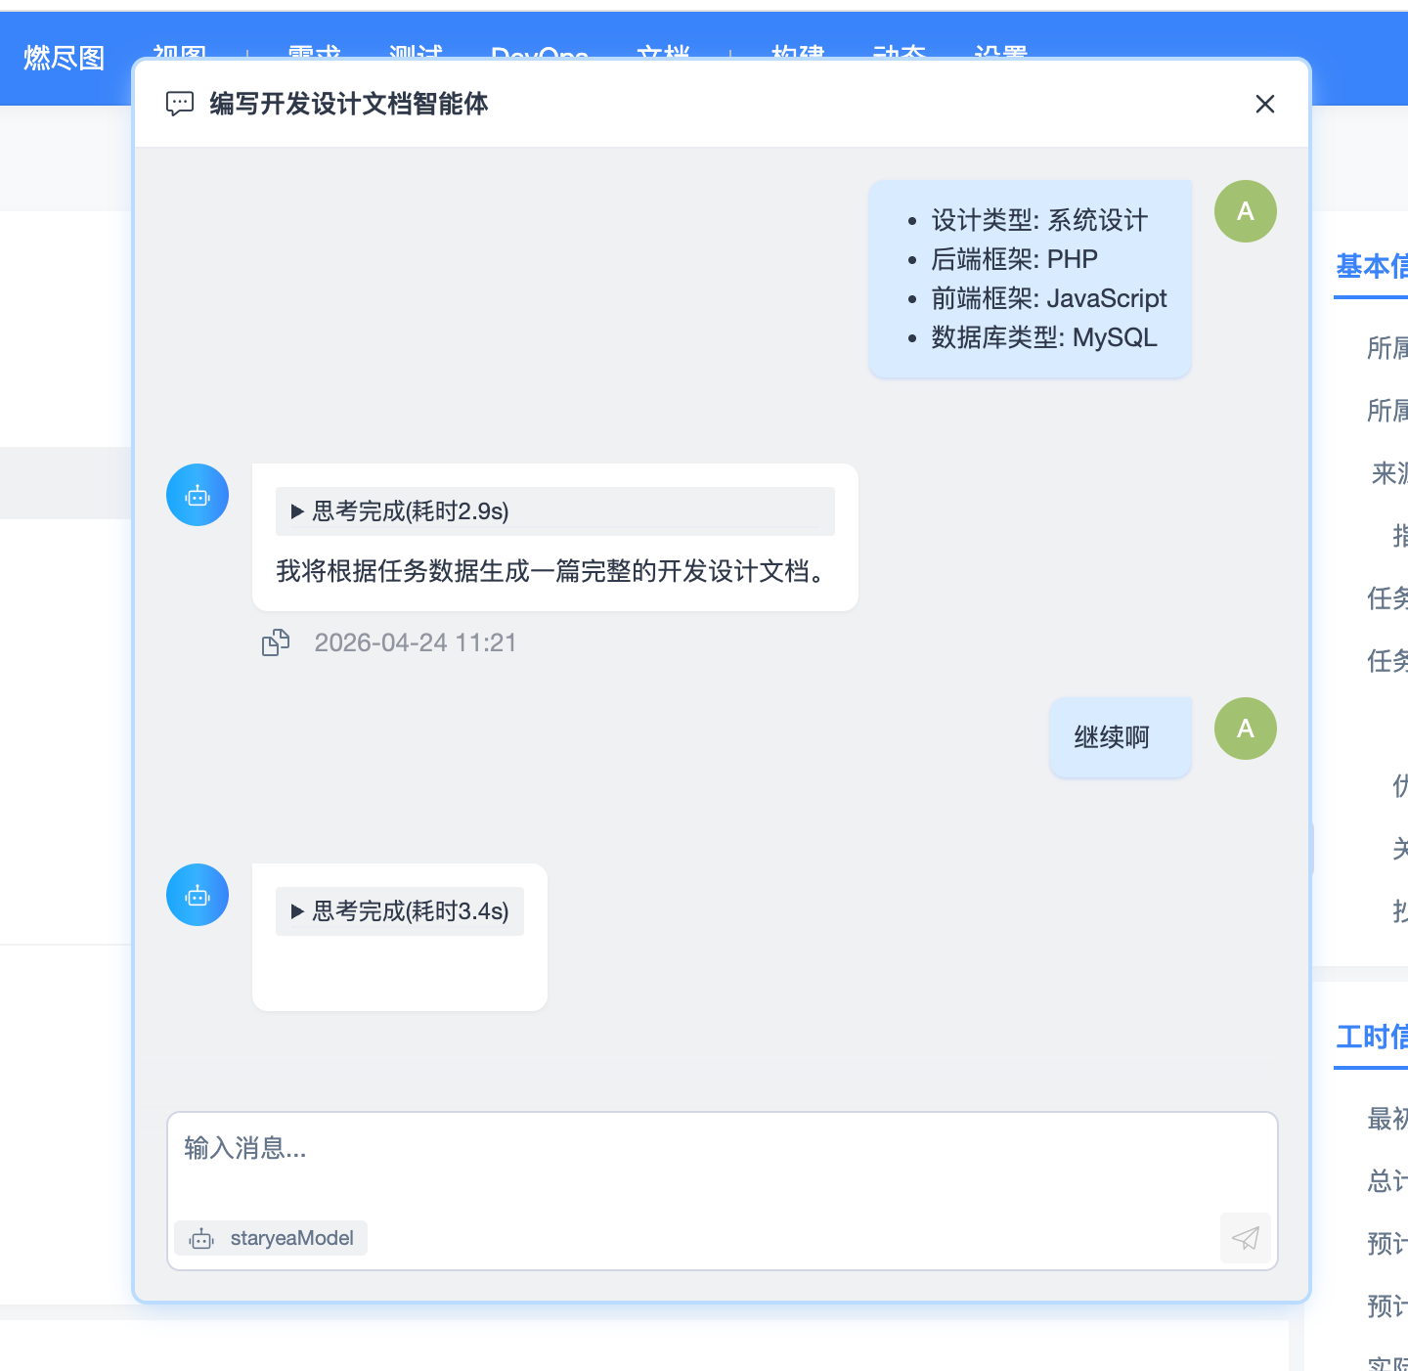Image resolution: width=1408 pixels, height=1371 pixels.
Task: Click the line 前端框架: JavaScript
Action: click(1049, 298)
